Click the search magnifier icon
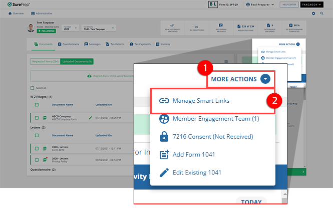Viewport: 333px width, 208px height. [x=322, y=13]
